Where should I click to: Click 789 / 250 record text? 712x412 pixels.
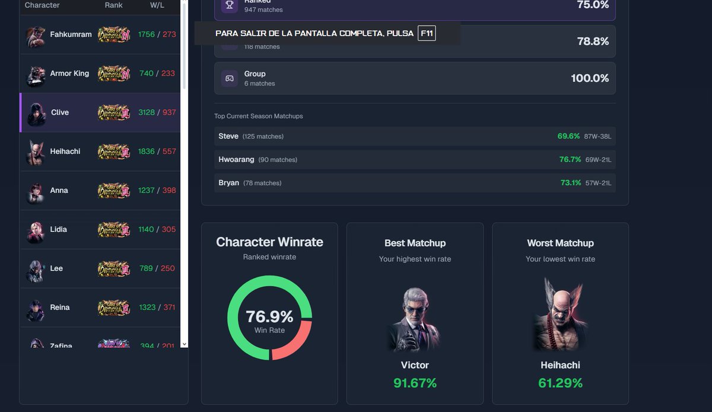click(x=157, y=268)
